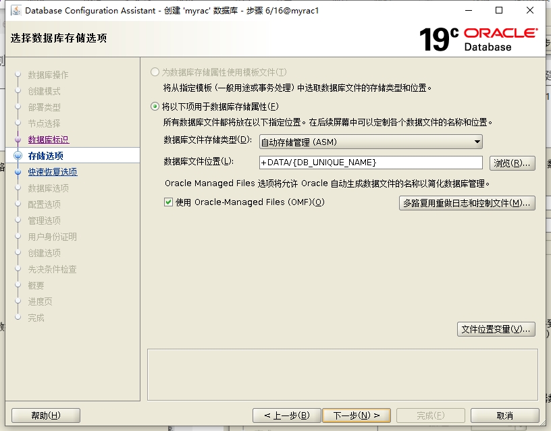The image size is (551, 431).
Task: Minimize the Database Configuration Assistant window
Action: tap(469, 11)
